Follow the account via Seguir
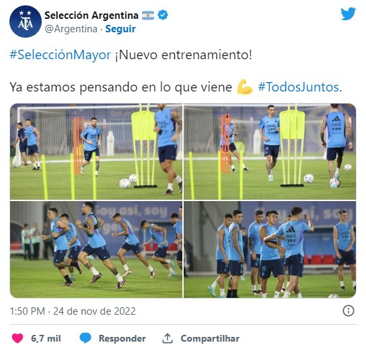This screenshot has height=347, width=366. coord(120,29)
